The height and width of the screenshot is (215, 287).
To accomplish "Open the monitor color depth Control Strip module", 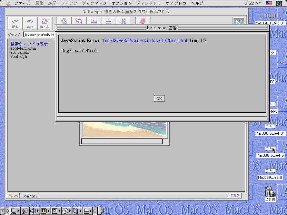I will click(x=45, y=211).
